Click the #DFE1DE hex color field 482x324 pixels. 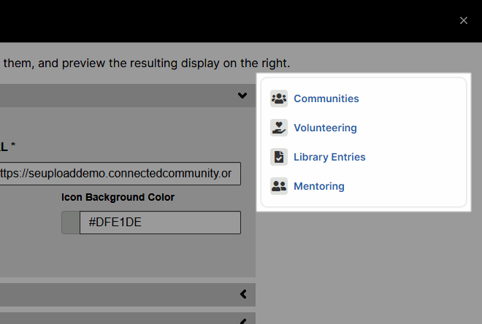(160, 223)
